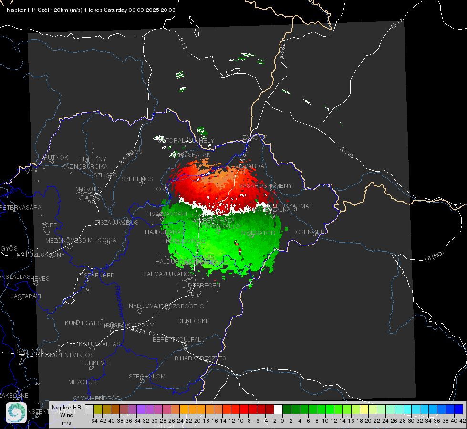Click the HEVES label
467x429 pixels.
tap(40, 279)
